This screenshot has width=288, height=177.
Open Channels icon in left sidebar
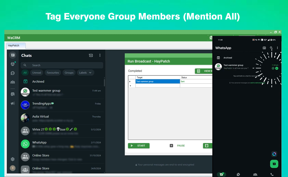(13, 73)
